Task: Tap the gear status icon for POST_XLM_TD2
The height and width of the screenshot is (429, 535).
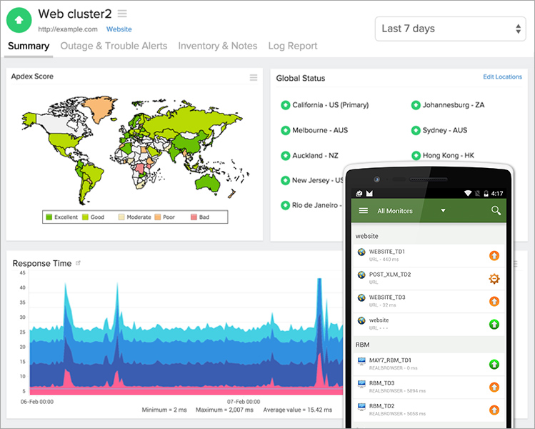Action: pos(494,279)
